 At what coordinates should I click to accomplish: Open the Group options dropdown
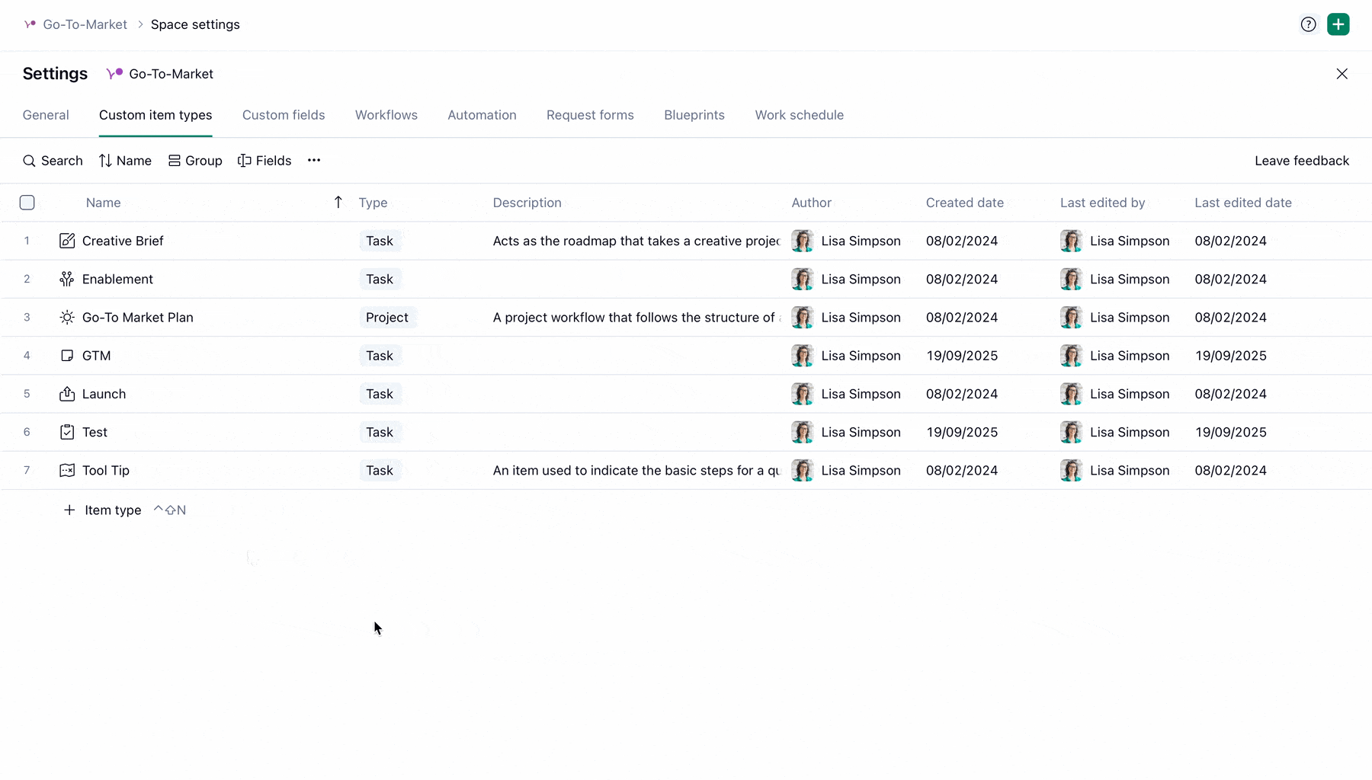(x=195, y=161)
